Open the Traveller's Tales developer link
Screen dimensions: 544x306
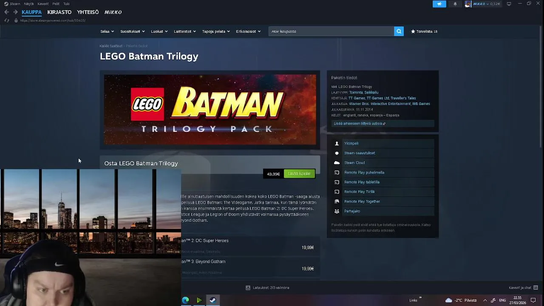tap(403, 98)
